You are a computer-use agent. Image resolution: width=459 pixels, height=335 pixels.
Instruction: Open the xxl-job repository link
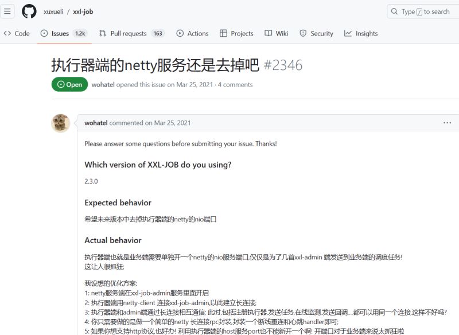83,11
